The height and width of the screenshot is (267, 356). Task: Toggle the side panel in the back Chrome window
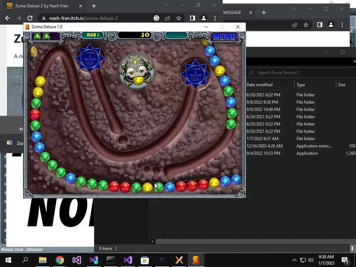(320, 25)
